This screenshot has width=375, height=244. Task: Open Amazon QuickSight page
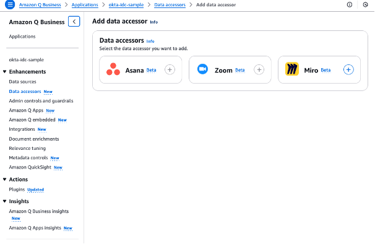coord(30,167)
